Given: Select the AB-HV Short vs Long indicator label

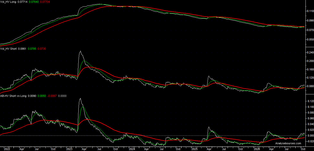Looking at the screenshot, I should click(13, 96).
